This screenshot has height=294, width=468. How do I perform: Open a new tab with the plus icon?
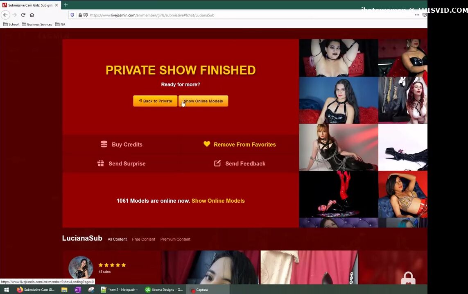pyautogui.click(x=66, y=5)
